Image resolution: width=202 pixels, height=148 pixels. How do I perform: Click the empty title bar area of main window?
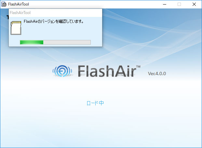95,4
